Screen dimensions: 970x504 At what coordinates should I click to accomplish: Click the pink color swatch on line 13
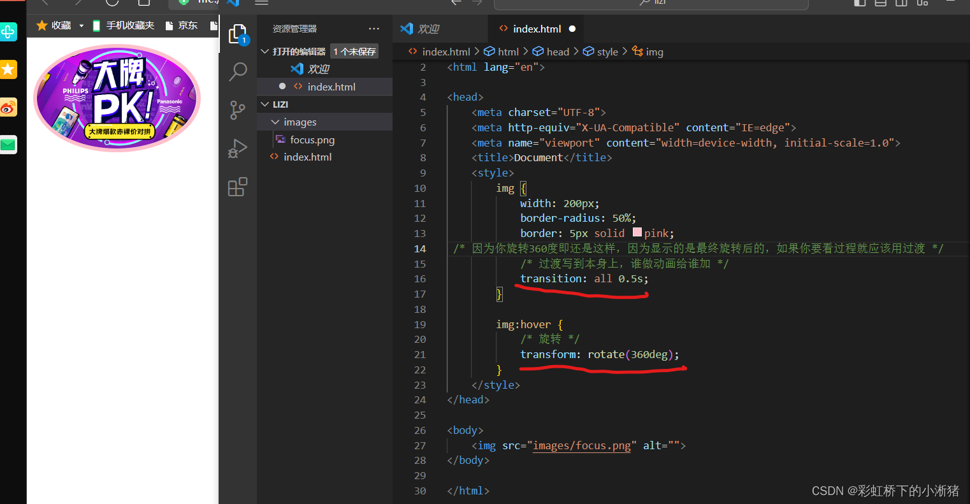click(x=637, y=233)
